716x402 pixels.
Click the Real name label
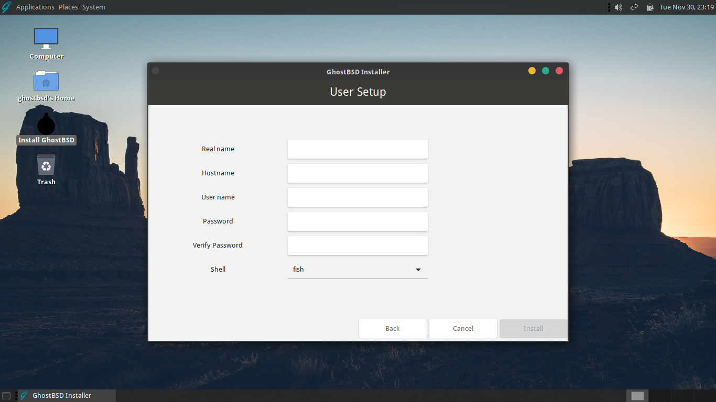[218, 149]
